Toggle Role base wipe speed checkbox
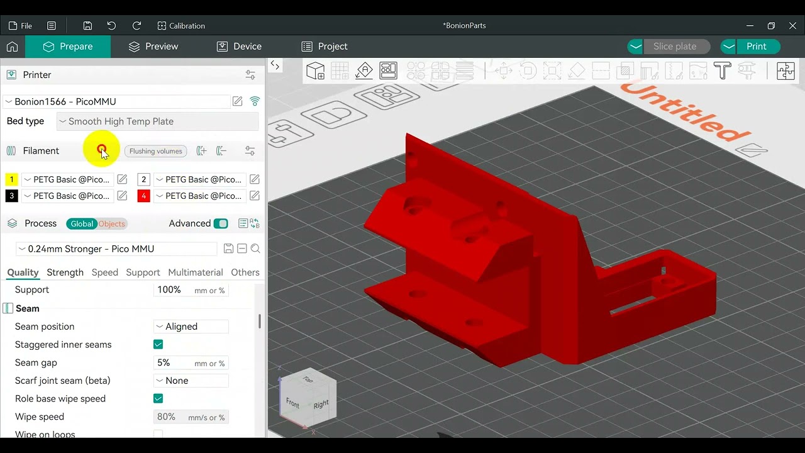 point(158,398)
